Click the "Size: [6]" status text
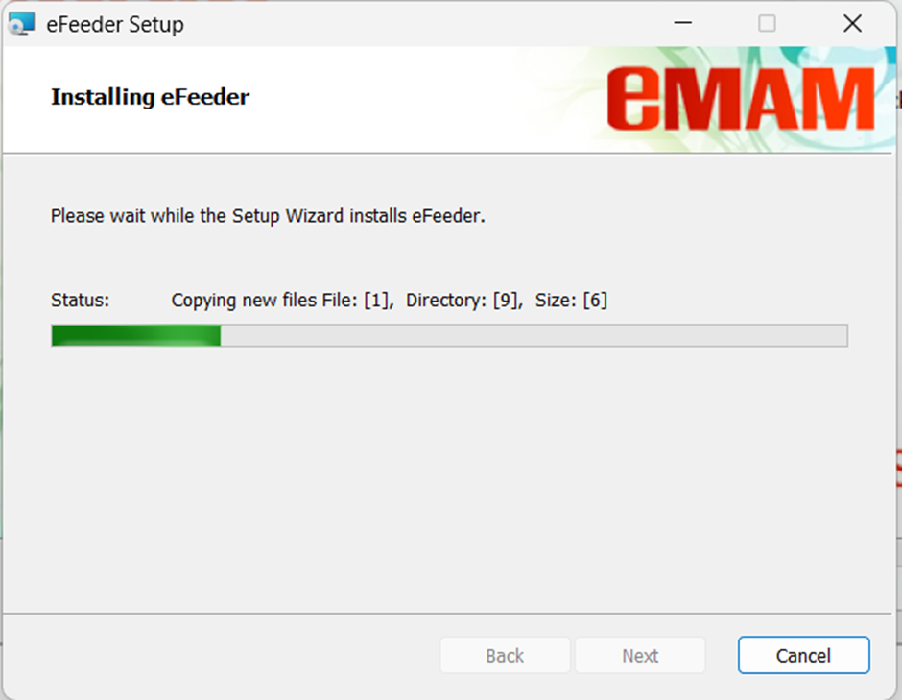902x700 pixels. point(571,301)
